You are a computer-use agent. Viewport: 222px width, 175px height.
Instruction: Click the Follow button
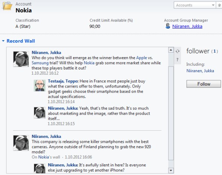point(204,84)
